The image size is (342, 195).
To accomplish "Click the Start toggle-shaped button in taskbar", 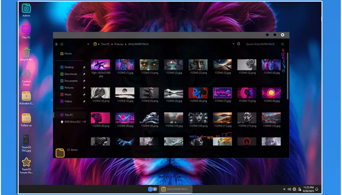I will [153, 189].
